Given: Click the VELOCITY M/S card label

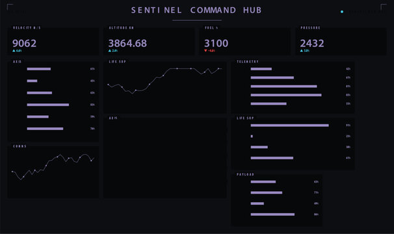Looking at the screenshot, I should 27,28.
